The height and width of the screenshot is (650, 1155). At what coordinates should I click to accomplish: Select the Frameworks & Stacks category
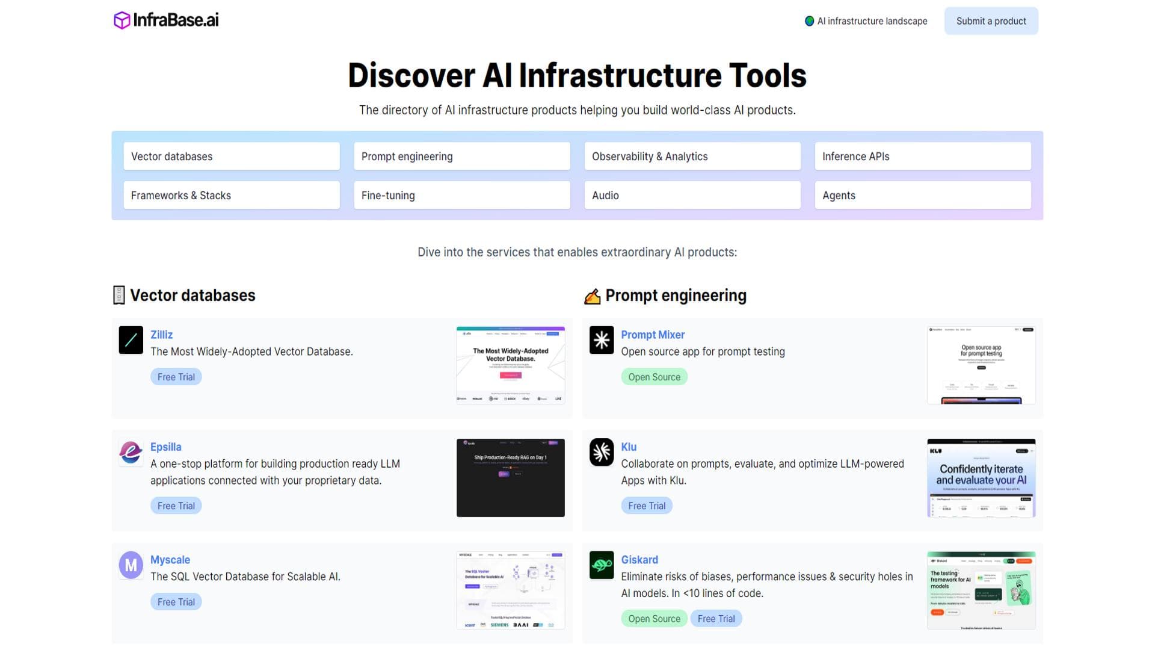(x=232, y=196)
